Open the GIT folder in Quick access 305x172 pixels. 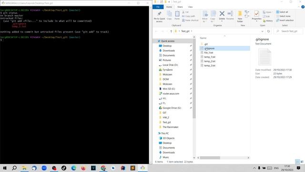coord(164,113)
